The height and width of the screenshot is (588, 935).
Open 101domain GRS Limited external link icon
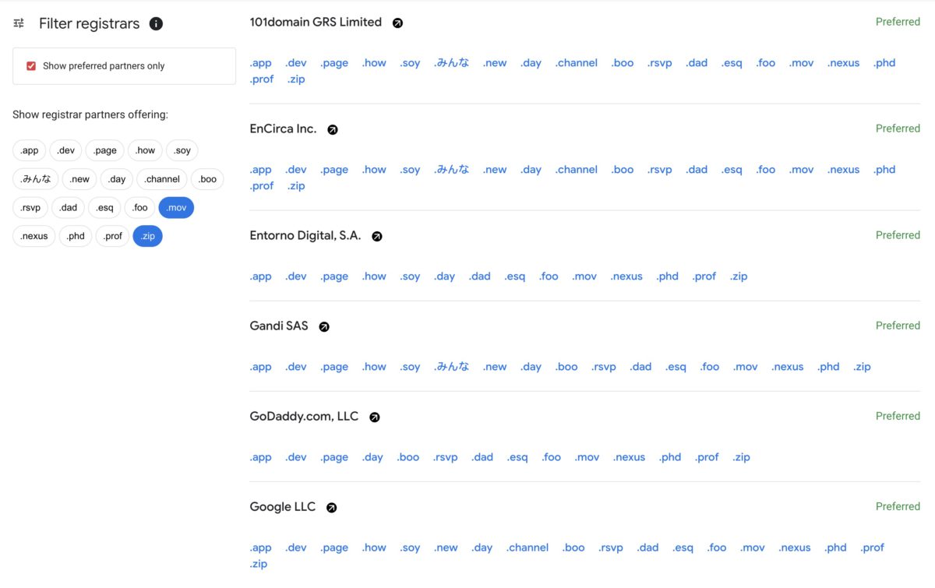(397, 23)
